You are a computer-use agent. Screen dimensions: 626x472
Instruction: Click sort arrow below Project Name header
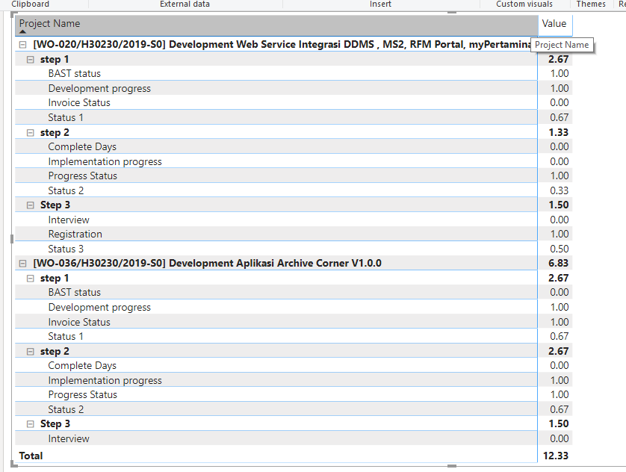pos(22,32)
